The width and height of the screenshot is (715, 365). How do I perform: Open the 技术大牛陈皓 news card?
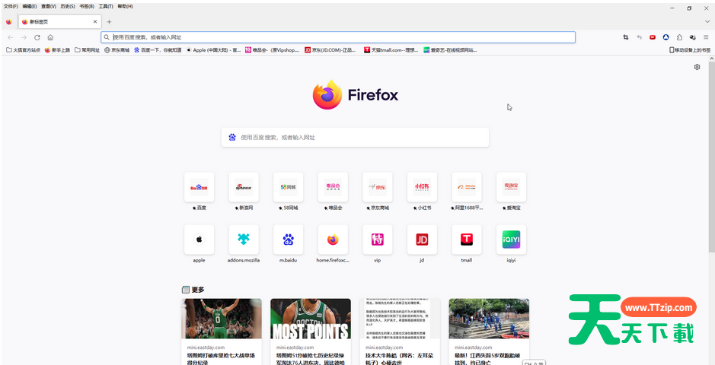pos(400,332)
